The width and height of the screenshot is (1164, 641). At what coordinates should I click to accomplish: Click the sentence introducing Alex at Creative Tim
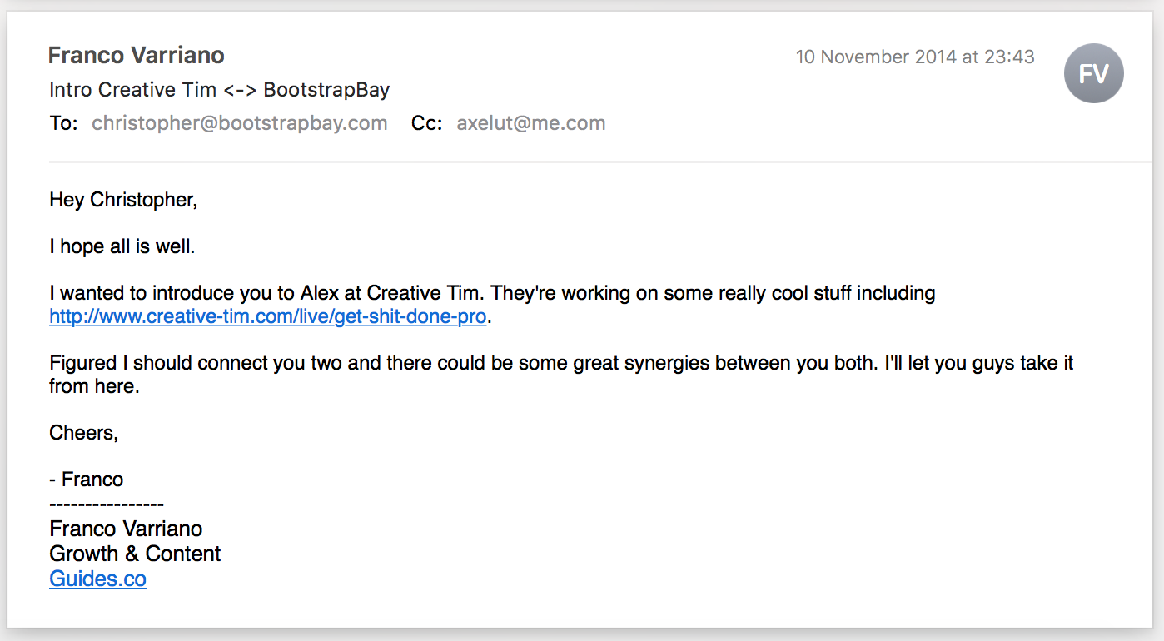click(492, 293)
